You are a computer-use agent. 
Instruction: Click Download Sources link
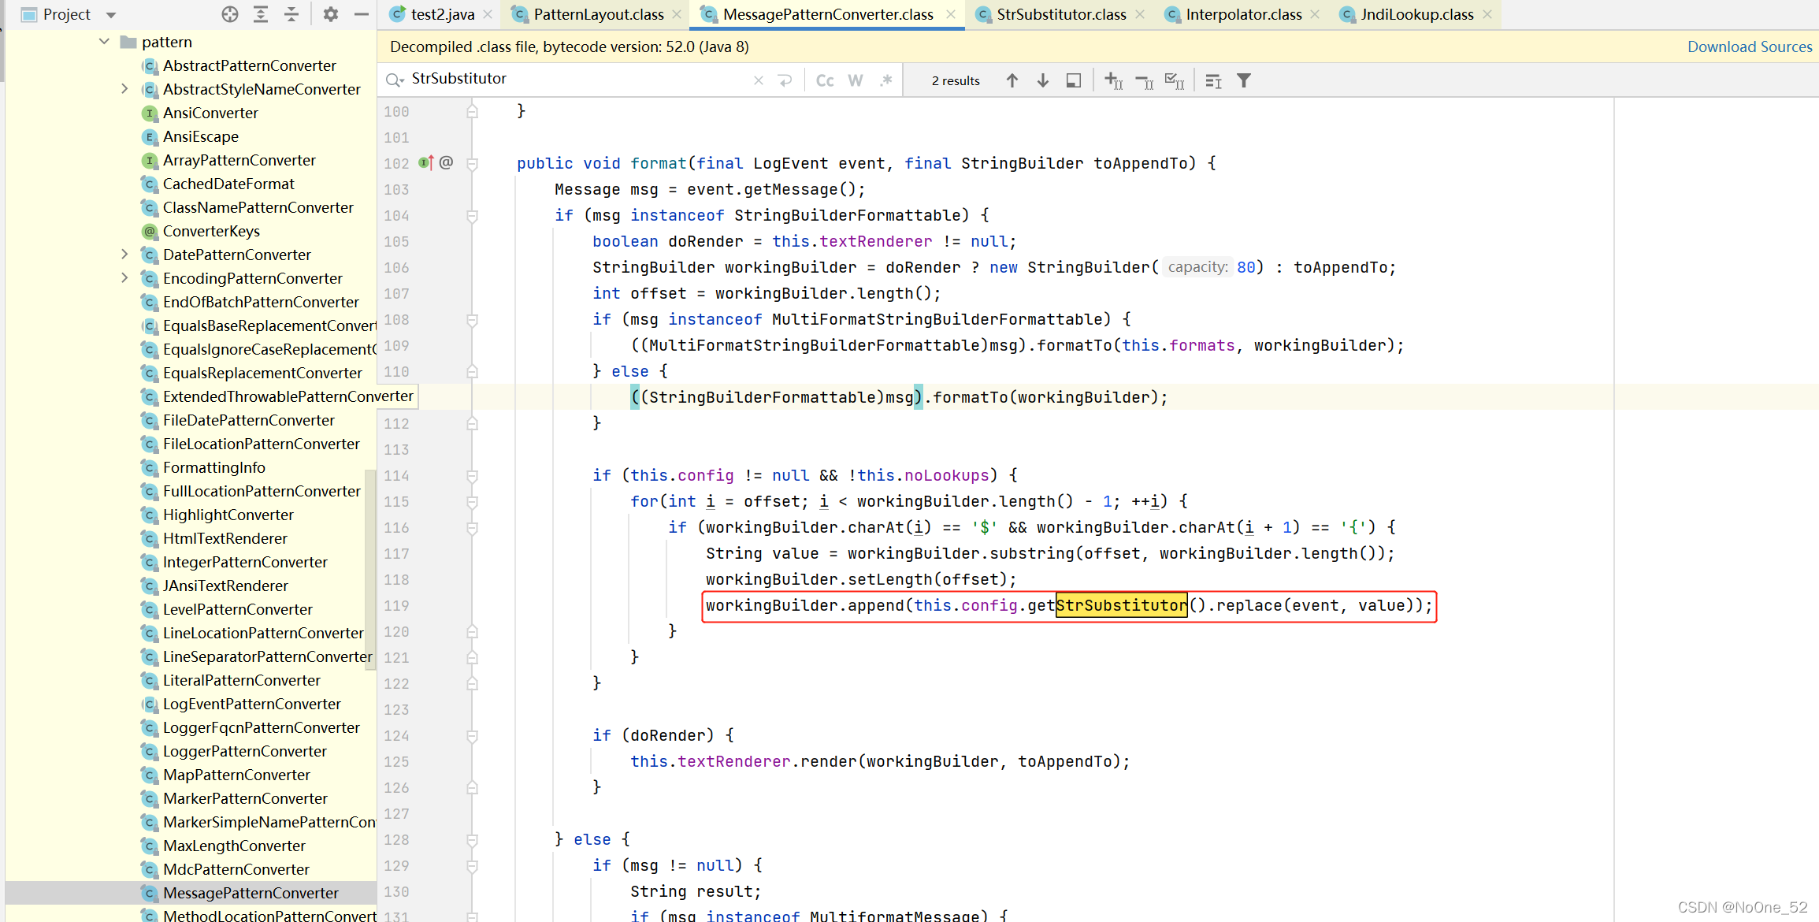[x=1749, y=46]
